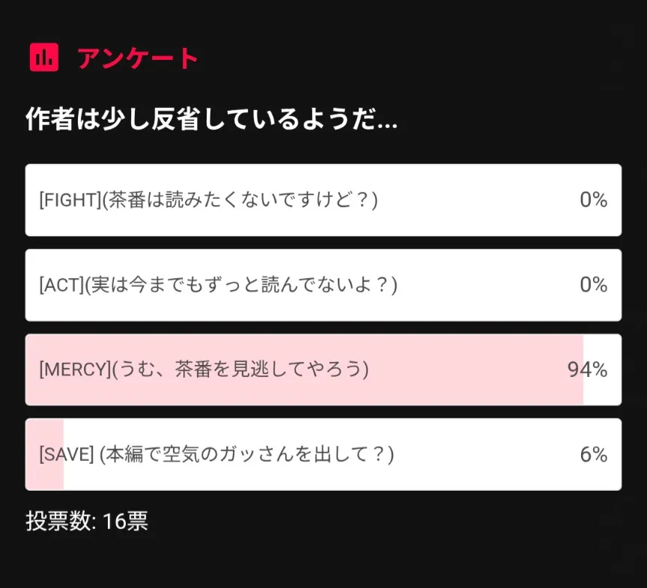Vote via the text (本編で空気のガッさんを出して？)
647x588 pixels.
point(247,454)
